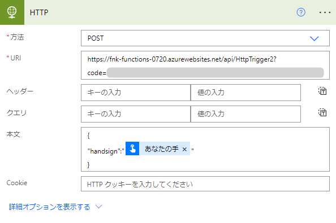
Task: Click the chevron beside 詳細オプションを表示する
Action: 99,207
